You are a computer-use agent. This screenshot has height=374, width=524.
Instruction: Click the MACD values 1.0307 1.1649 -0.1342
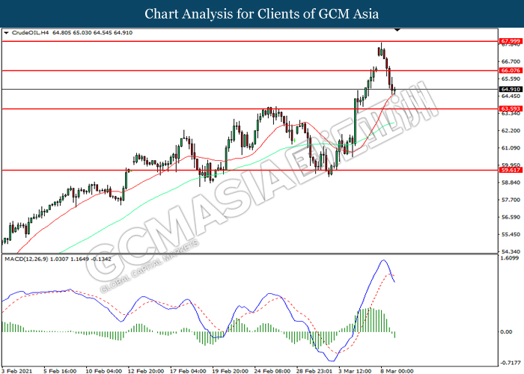[x=81, y=259]
